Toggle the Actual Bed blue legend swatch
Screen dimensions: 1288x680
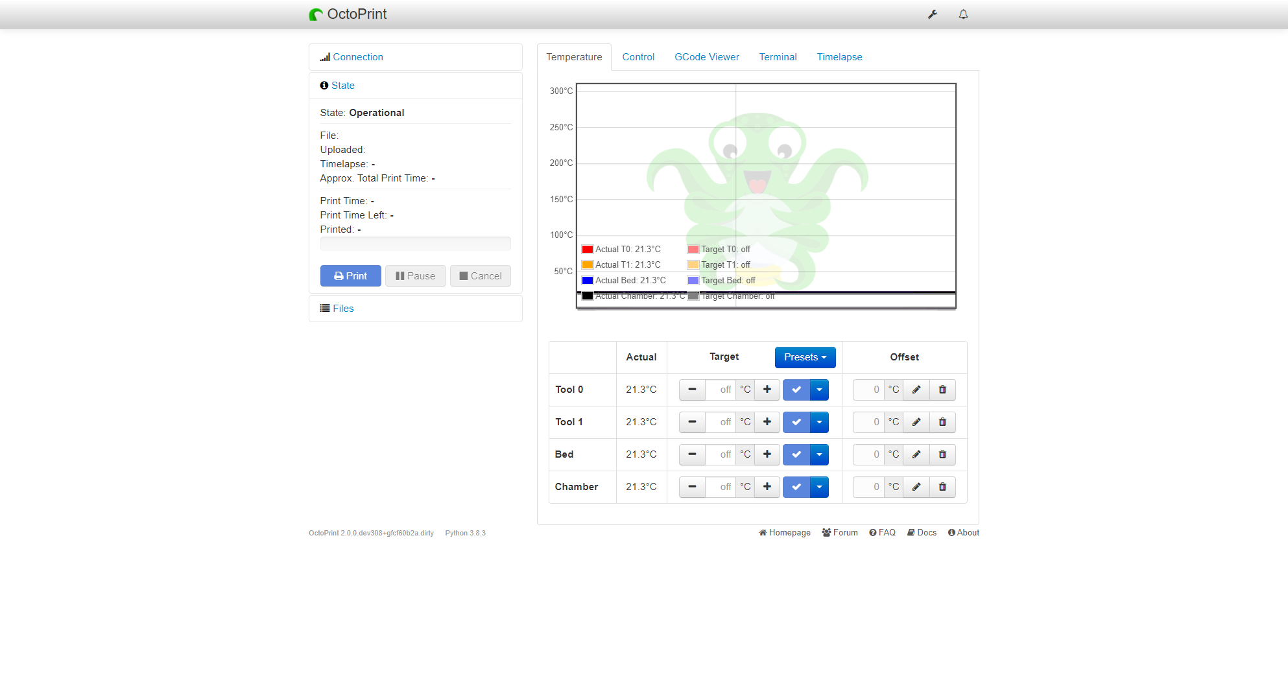coord(588,281)
